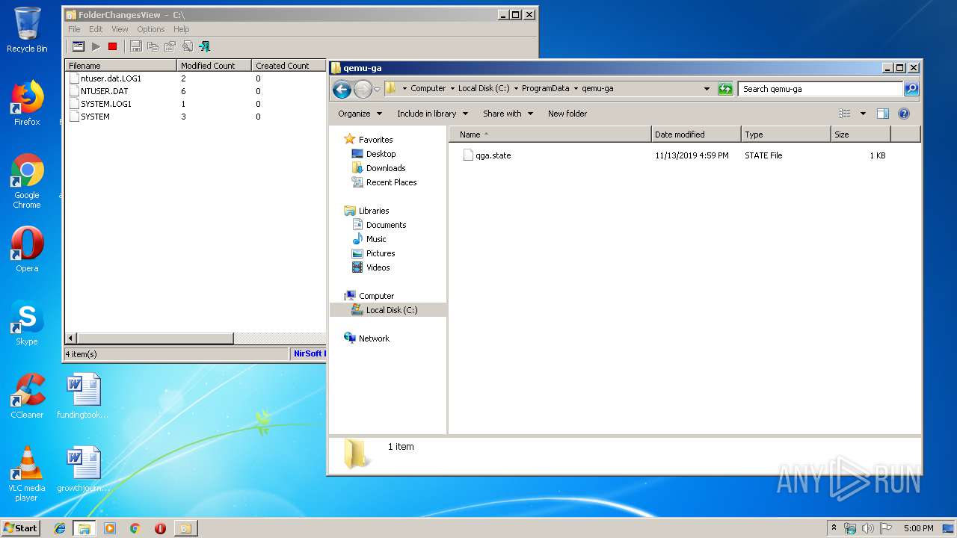Open the Edit menu in FolderChangesView
957x538 pixels.
pos(96,29)
